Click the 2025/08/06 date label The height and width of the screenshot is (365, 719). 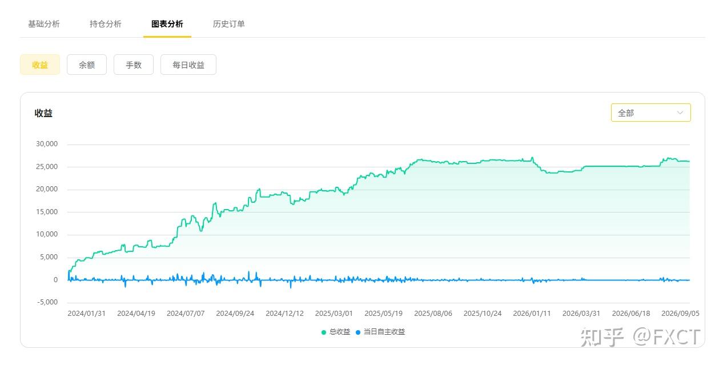[x=433, y=314]
